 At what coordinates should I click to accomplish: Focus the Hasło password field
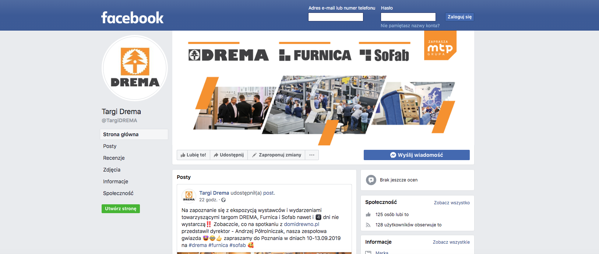pyautogui.click(x=408, y=17)
